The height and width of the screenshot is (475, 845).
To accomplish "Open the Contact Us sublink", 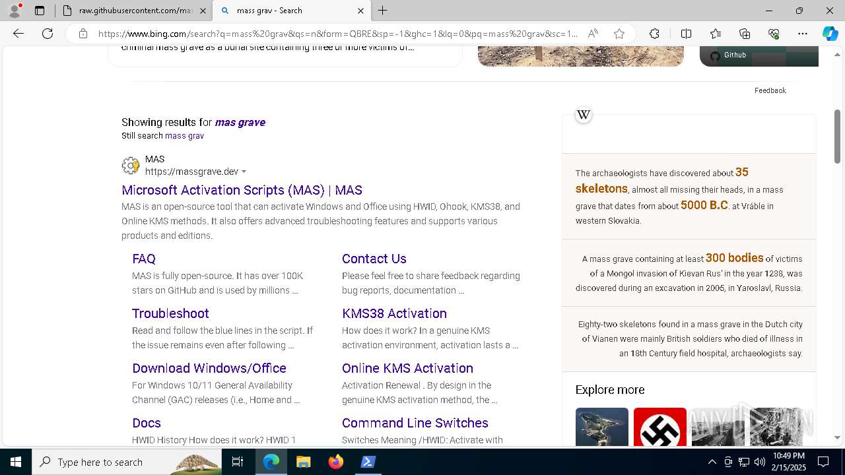I will coord(374,259).
